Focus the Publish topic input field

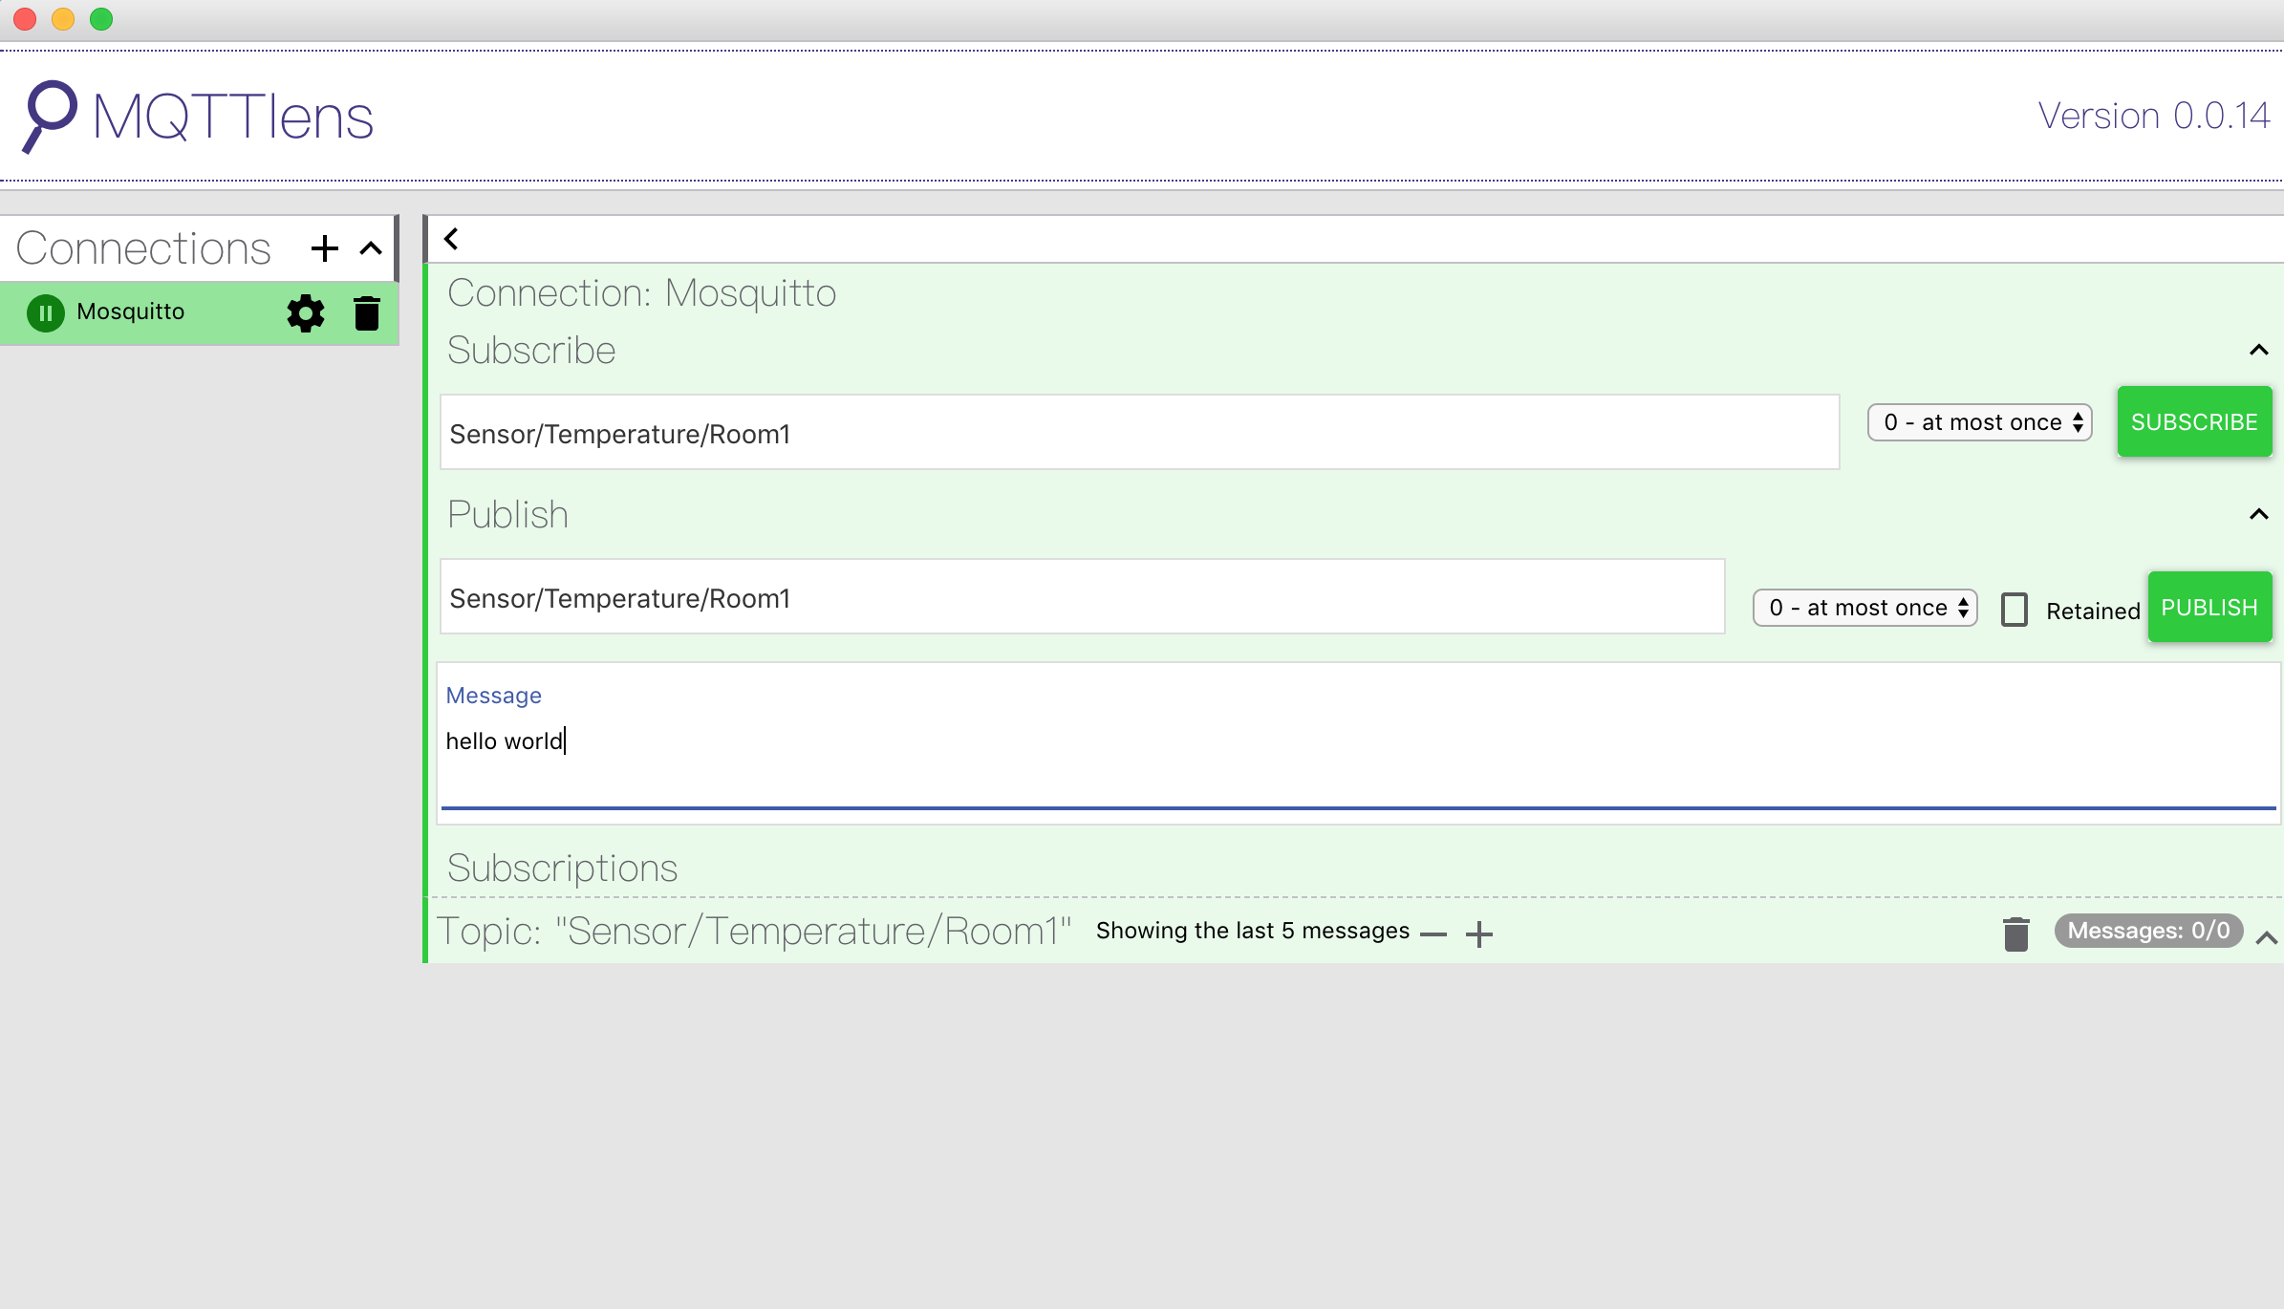(1082, 597)
